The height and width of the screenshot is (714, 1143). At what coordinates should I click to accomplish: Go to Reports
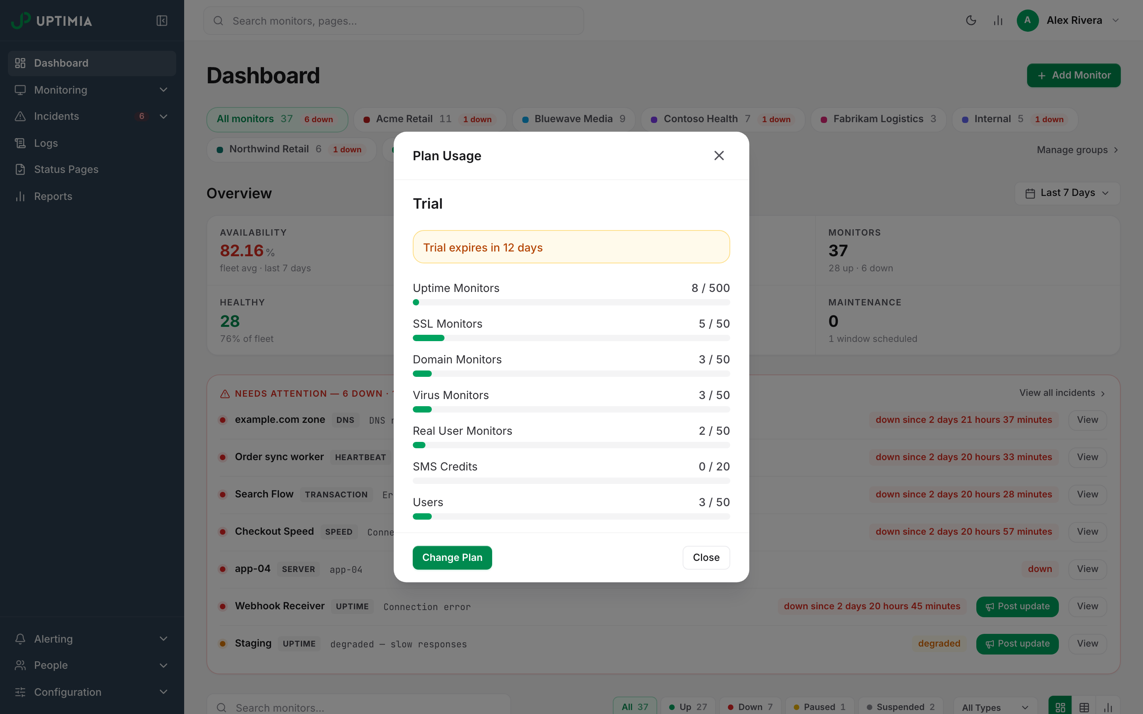pos(92,196)
